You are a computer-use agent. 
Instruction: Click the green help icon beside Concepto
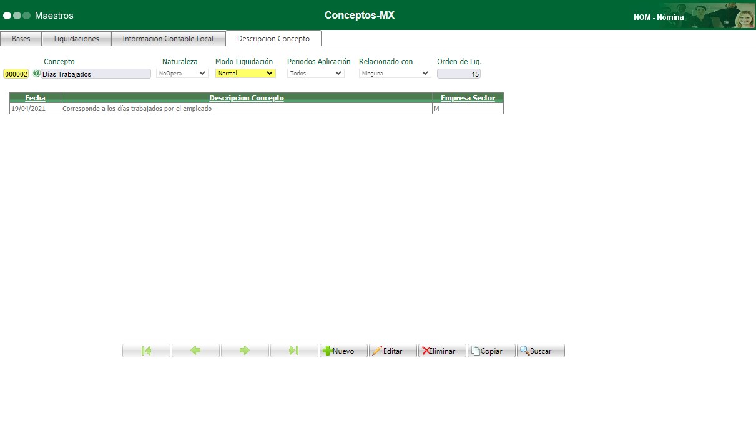[36, 74]
